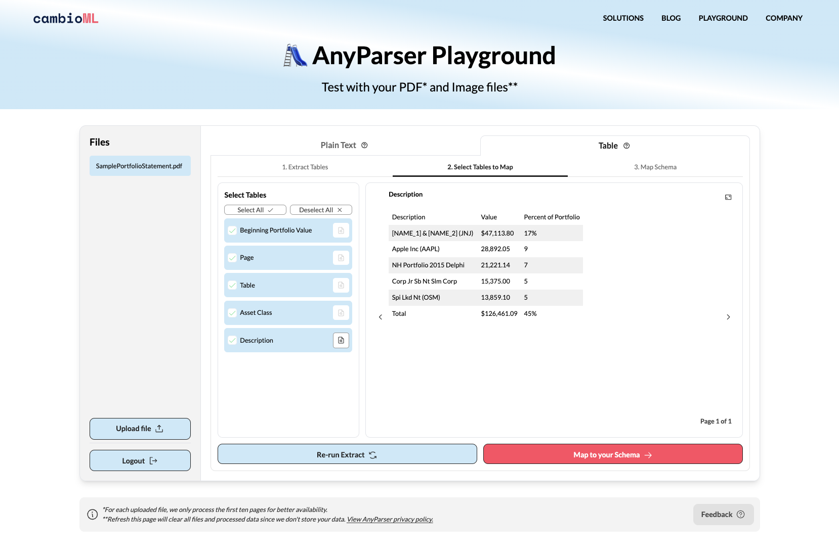Click the Logout button
The width and height of the screenshot is (839, 560).
140,460
